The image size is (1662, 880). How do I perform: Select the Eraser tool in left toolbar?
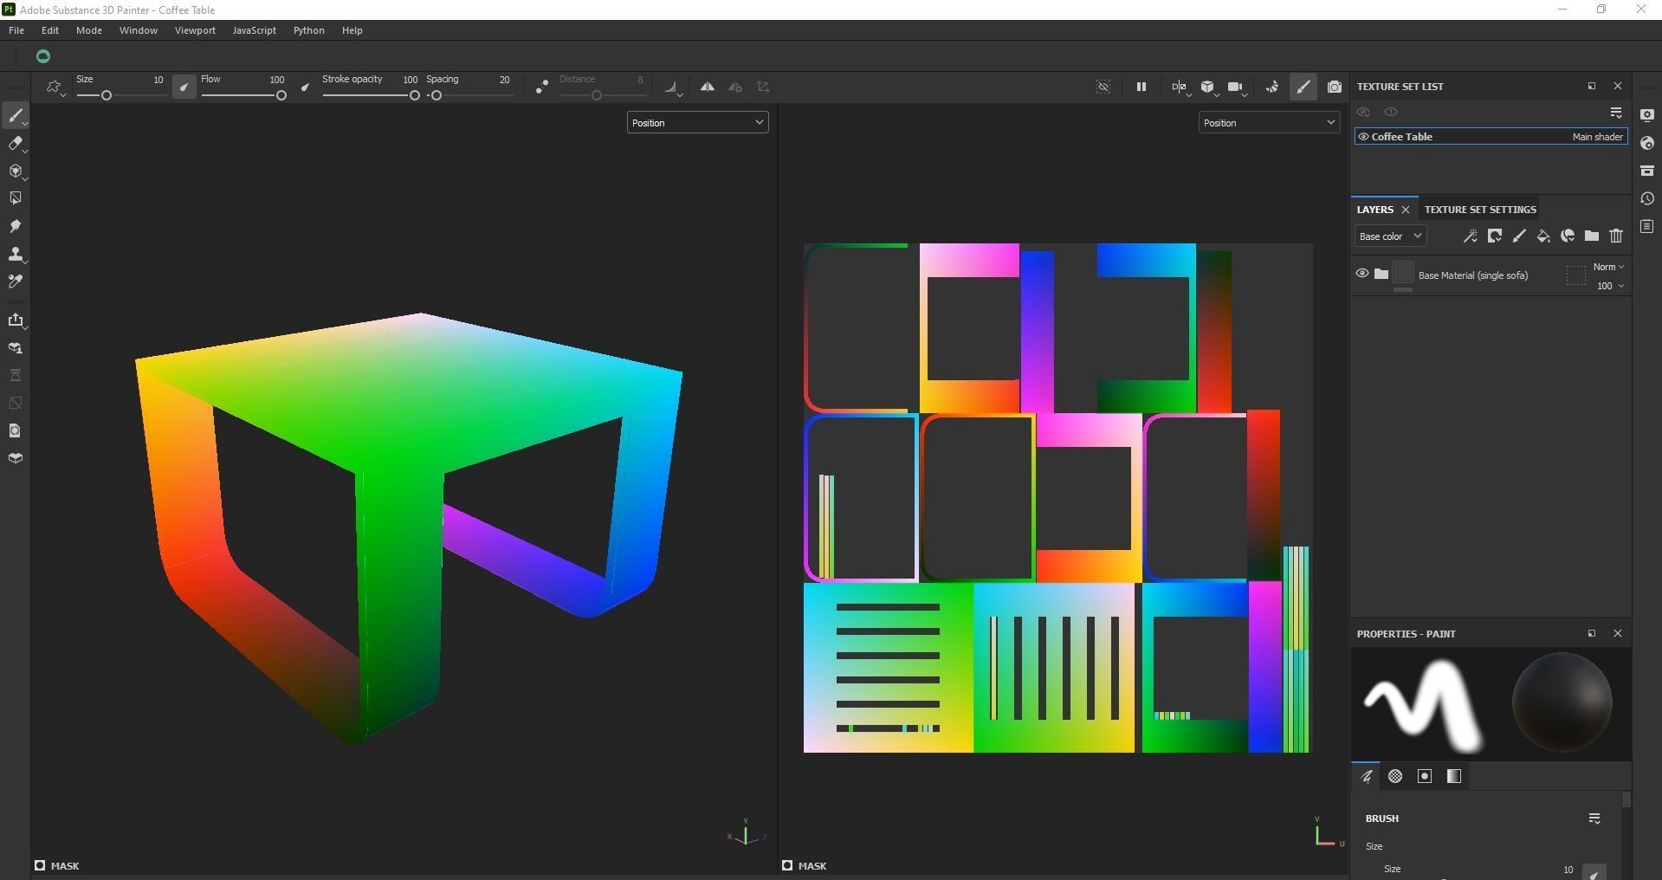point(16,144)
